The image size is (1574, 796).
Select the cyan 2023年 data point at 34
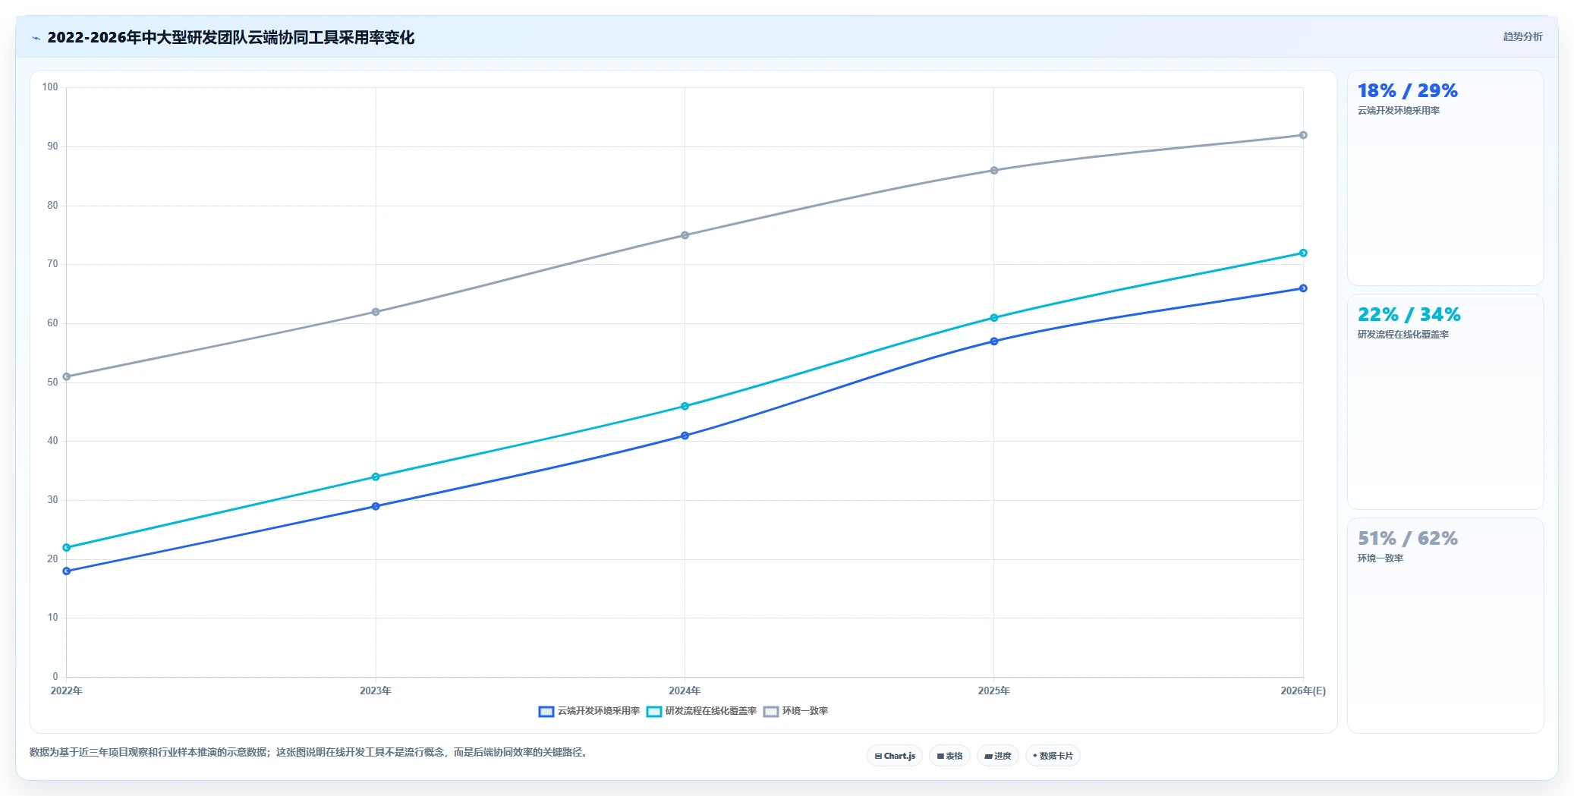376,477
